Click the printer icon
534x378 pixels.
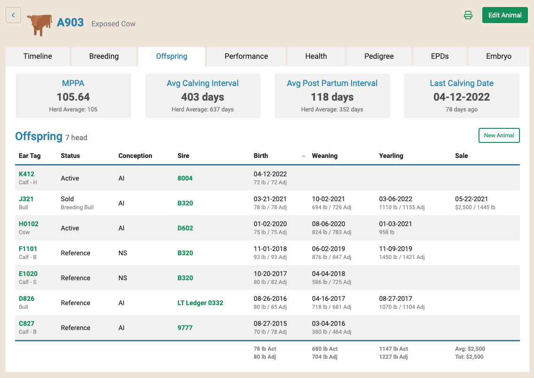[468, 15]
